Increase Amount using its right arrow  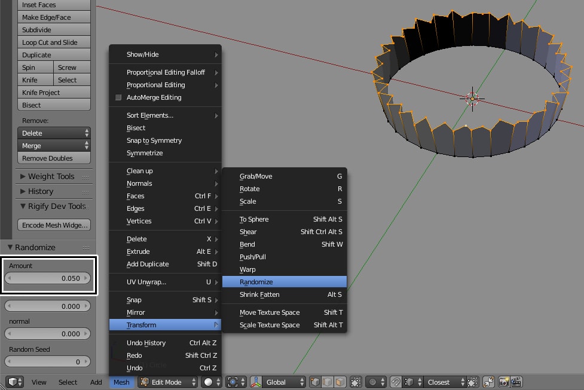(x=86, y=278)
